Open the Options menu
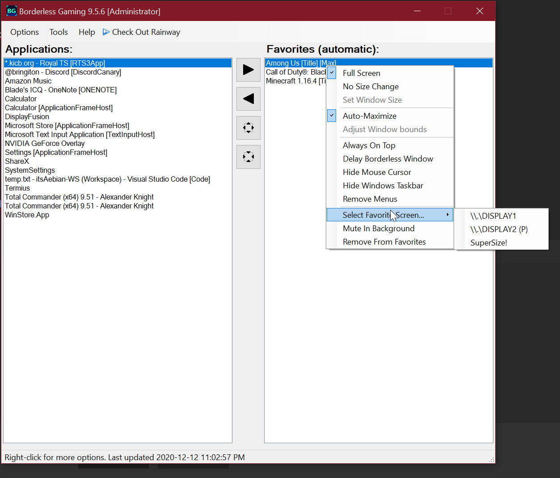Screen dimensions: 560x478 point(25,32)
